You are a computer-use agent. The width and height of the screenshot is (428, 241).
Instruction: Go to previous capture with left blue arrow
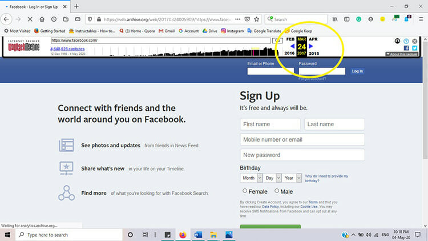point(292,46)
